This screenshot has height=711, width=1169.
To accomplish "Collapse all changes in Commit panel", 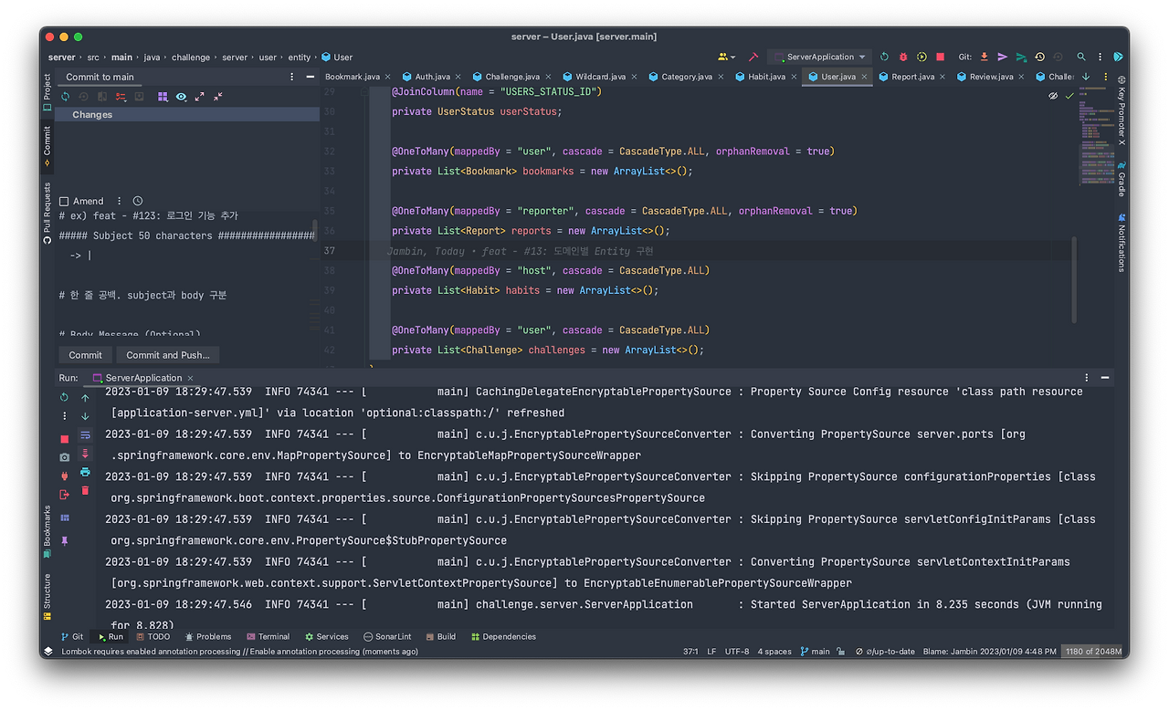I will pos(218,96).
